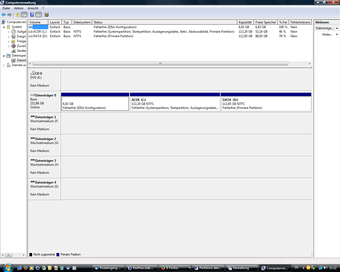Toggle the console tree show/hide button
The image size is (340, 272).
click(x=24, y=15)
